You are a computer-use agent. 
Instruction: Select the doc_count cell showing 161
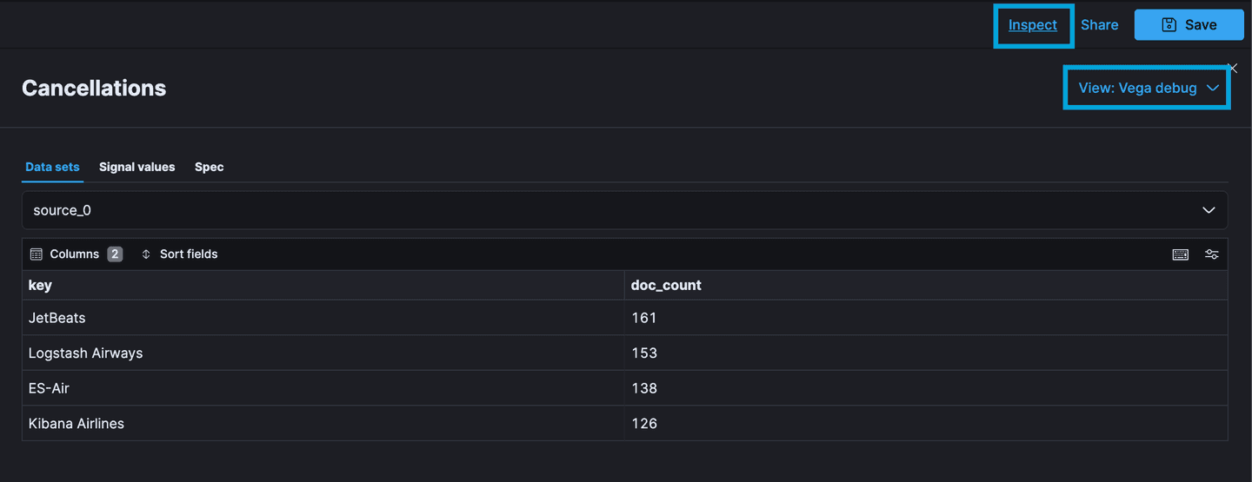pyautogui.click(x=644, y=318)
